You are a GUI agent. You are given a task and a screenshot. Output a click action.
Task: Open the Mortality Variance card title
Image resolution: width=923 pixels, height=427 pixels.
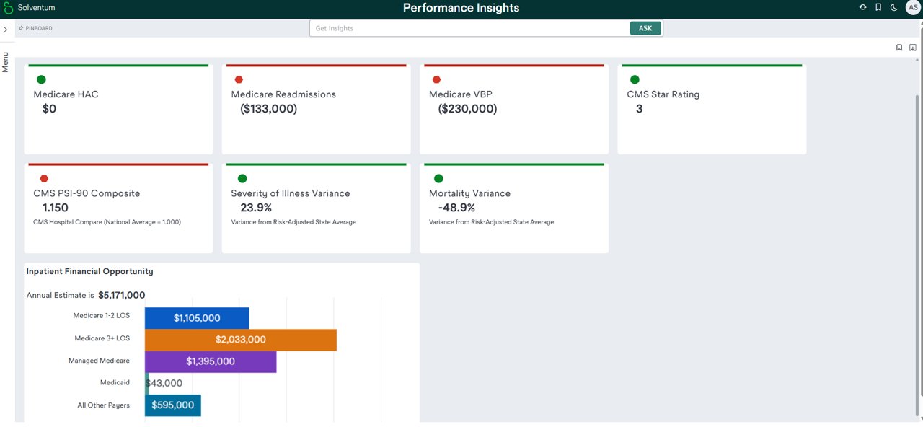pos(469,193)
